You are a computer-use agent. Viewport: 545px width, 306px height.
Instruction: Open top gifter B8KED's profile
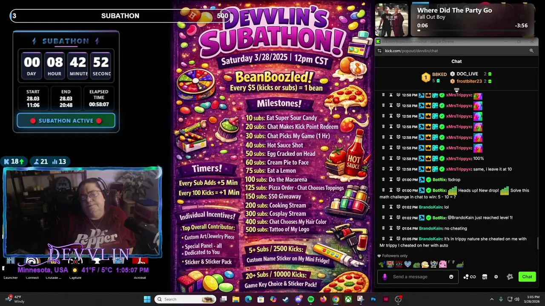point(439,74)
